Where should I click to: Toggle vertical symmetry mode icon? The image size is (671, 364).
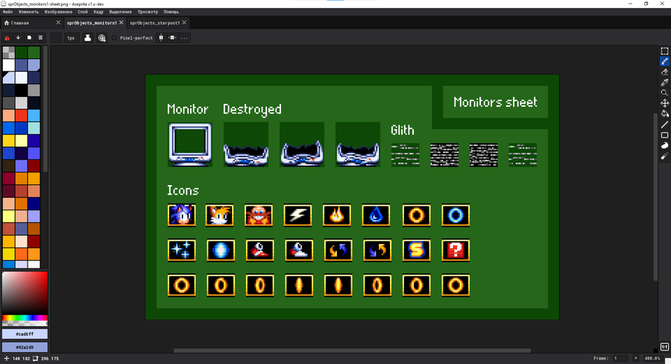coord(161,38)
